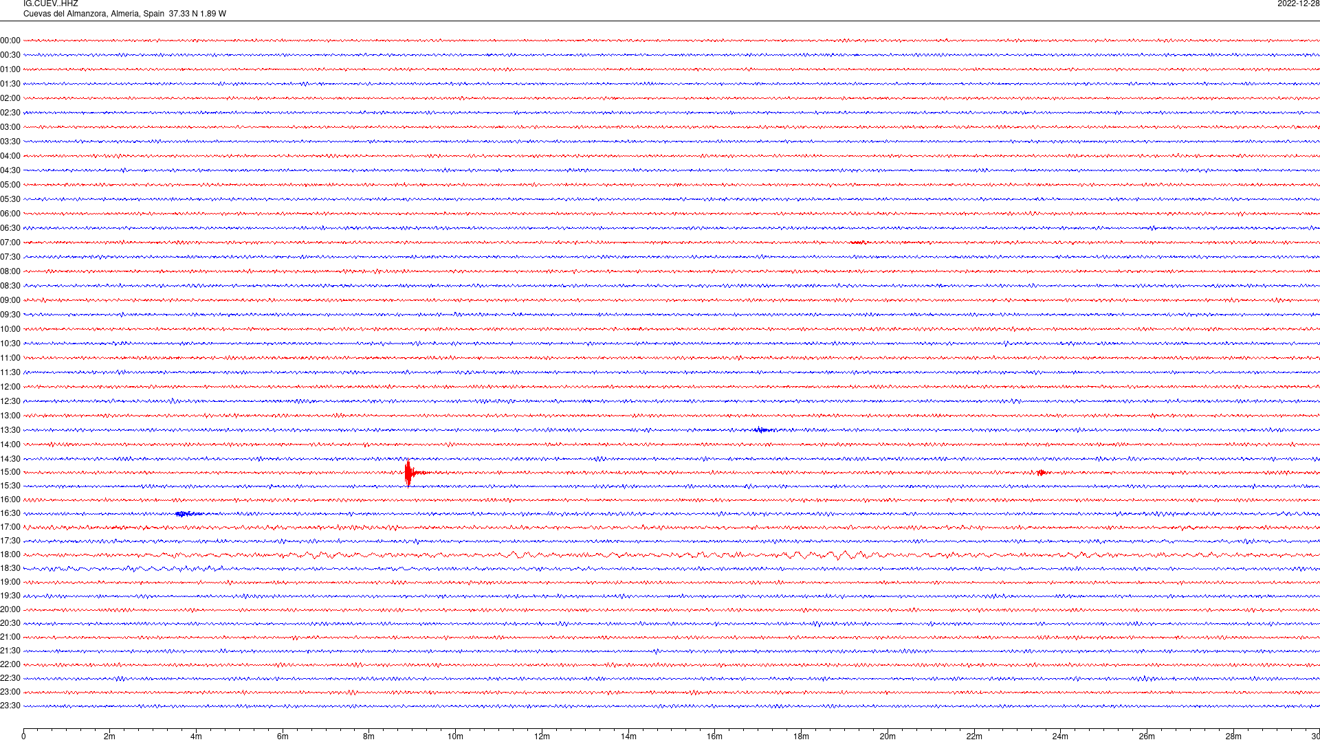
Task: Click the 26m tick on time axis
Action: pos(1147,735)
